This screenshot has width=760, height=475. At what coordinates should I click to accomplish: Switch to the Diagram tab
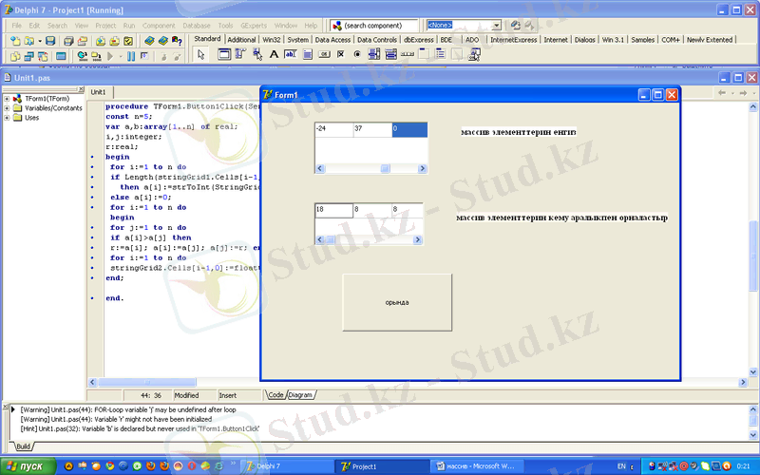click(x=301, y=394)
